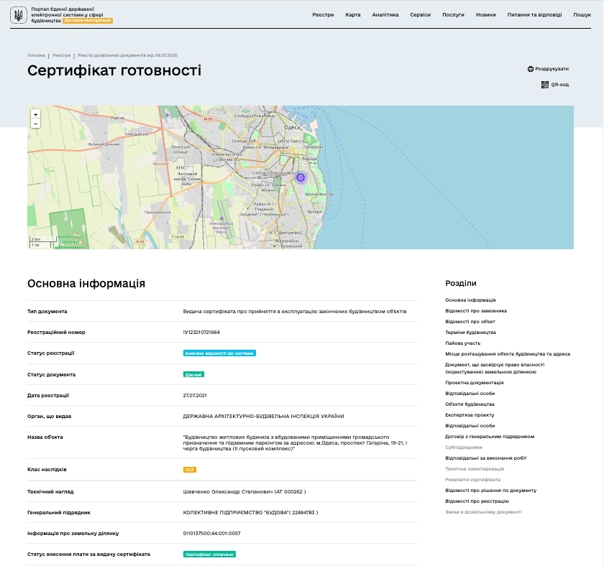Click the QR-код label
Screen dimensions: 604x566
tap(559, 85)
